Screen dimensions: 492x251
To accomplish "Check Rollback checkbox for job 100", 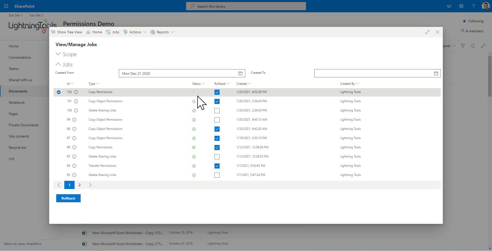I will pos(217,111).
